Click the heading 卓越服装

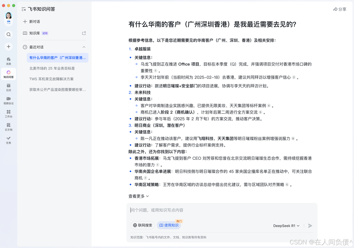pyautogui.click(x=143, y=49)
